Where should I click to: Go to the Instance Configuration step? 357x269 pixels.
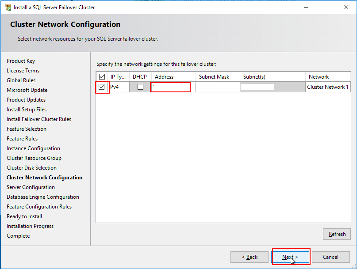click(33, 148)
